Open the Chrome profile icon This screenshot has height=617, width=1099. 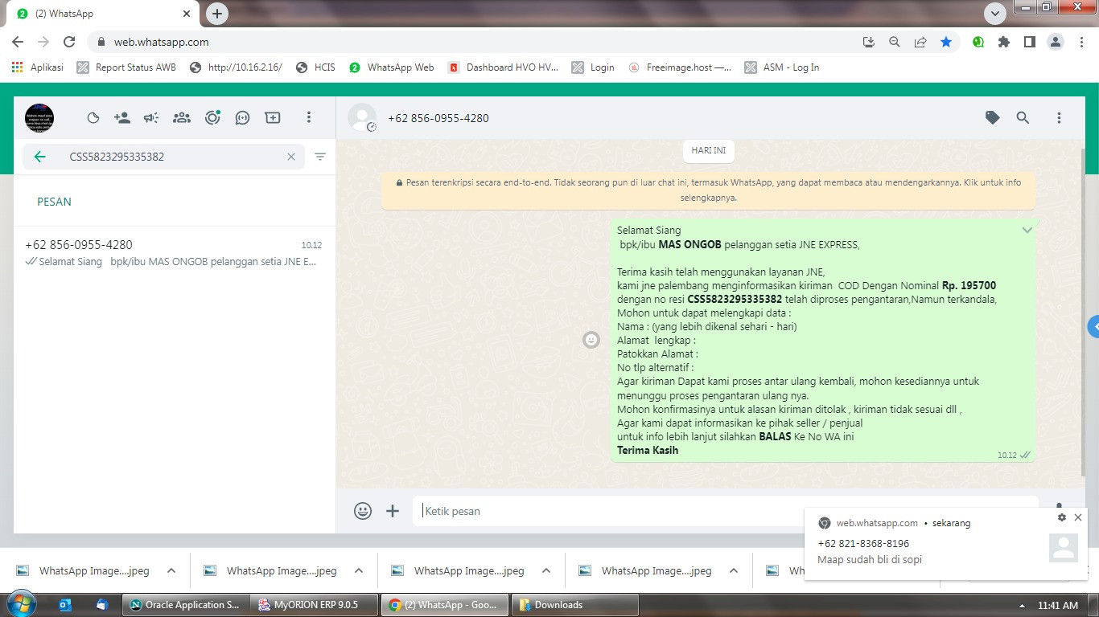[1056, 42]
